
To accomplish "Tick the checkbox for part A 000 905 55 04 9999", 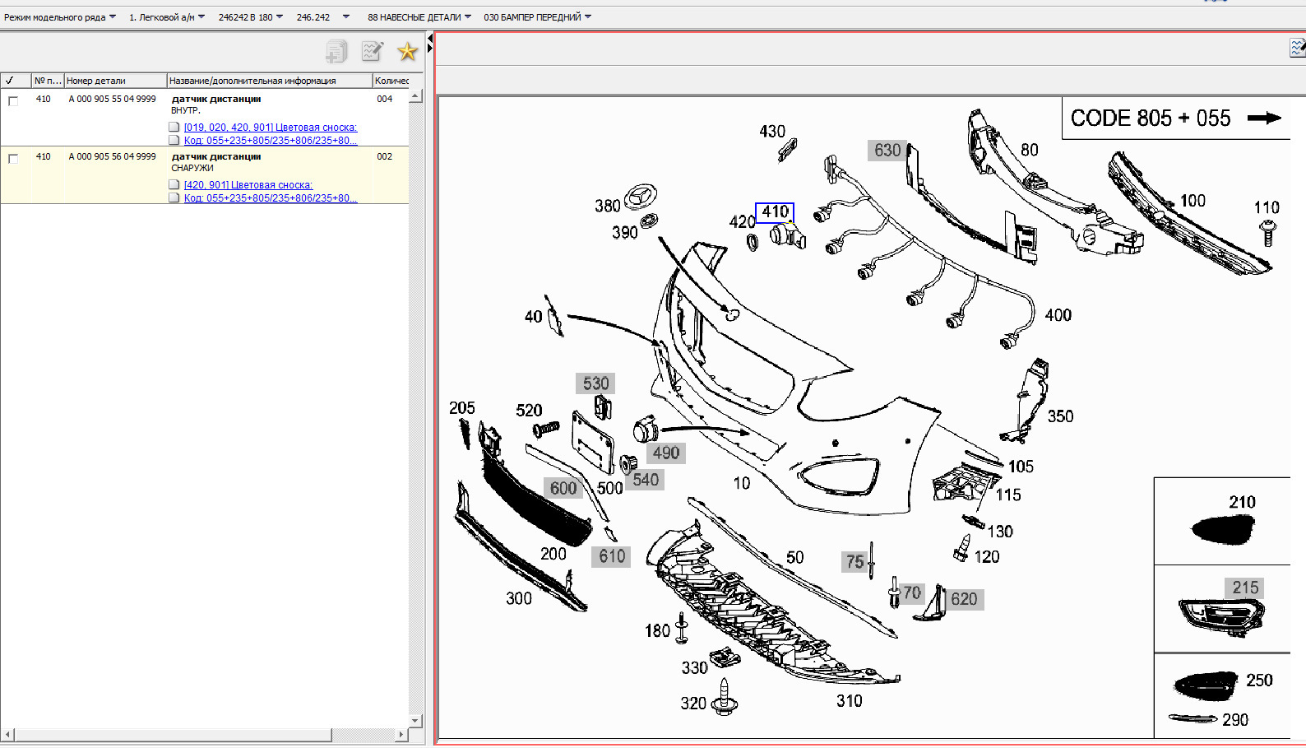I will click(13, 101).
